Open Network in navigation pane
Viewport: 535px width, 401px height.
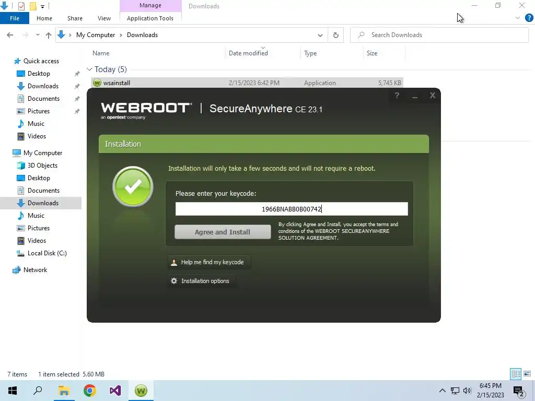tap(35, 270)
